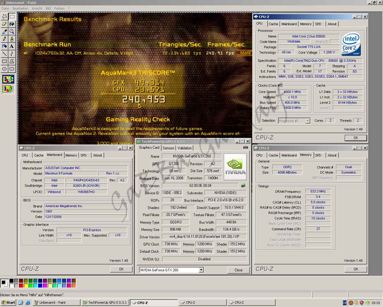The width and height of the screenshot is (383, 307).
Task: Click the red security shield tray icon
Action: coord(361,303)
